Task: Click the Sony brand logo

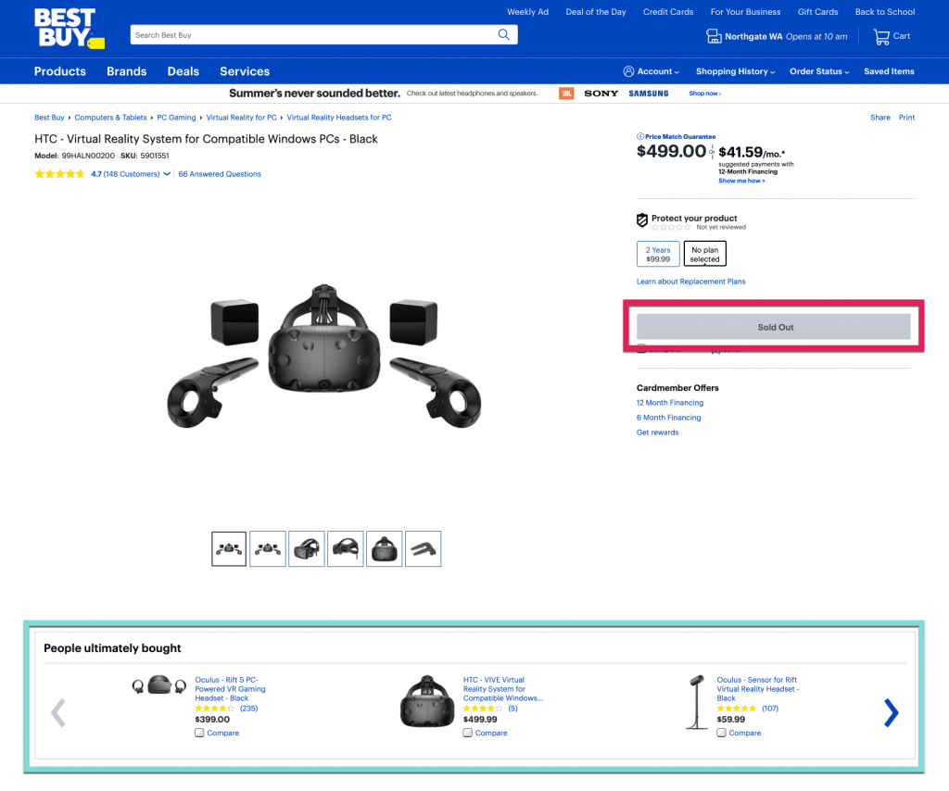Action: [601, 94]
